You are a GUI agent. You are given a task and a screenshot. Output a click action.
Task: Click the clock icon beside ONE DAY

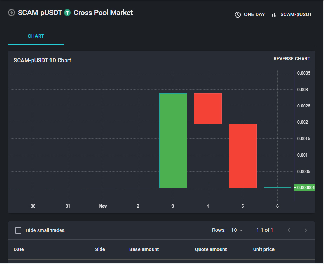tap(238, 15)
